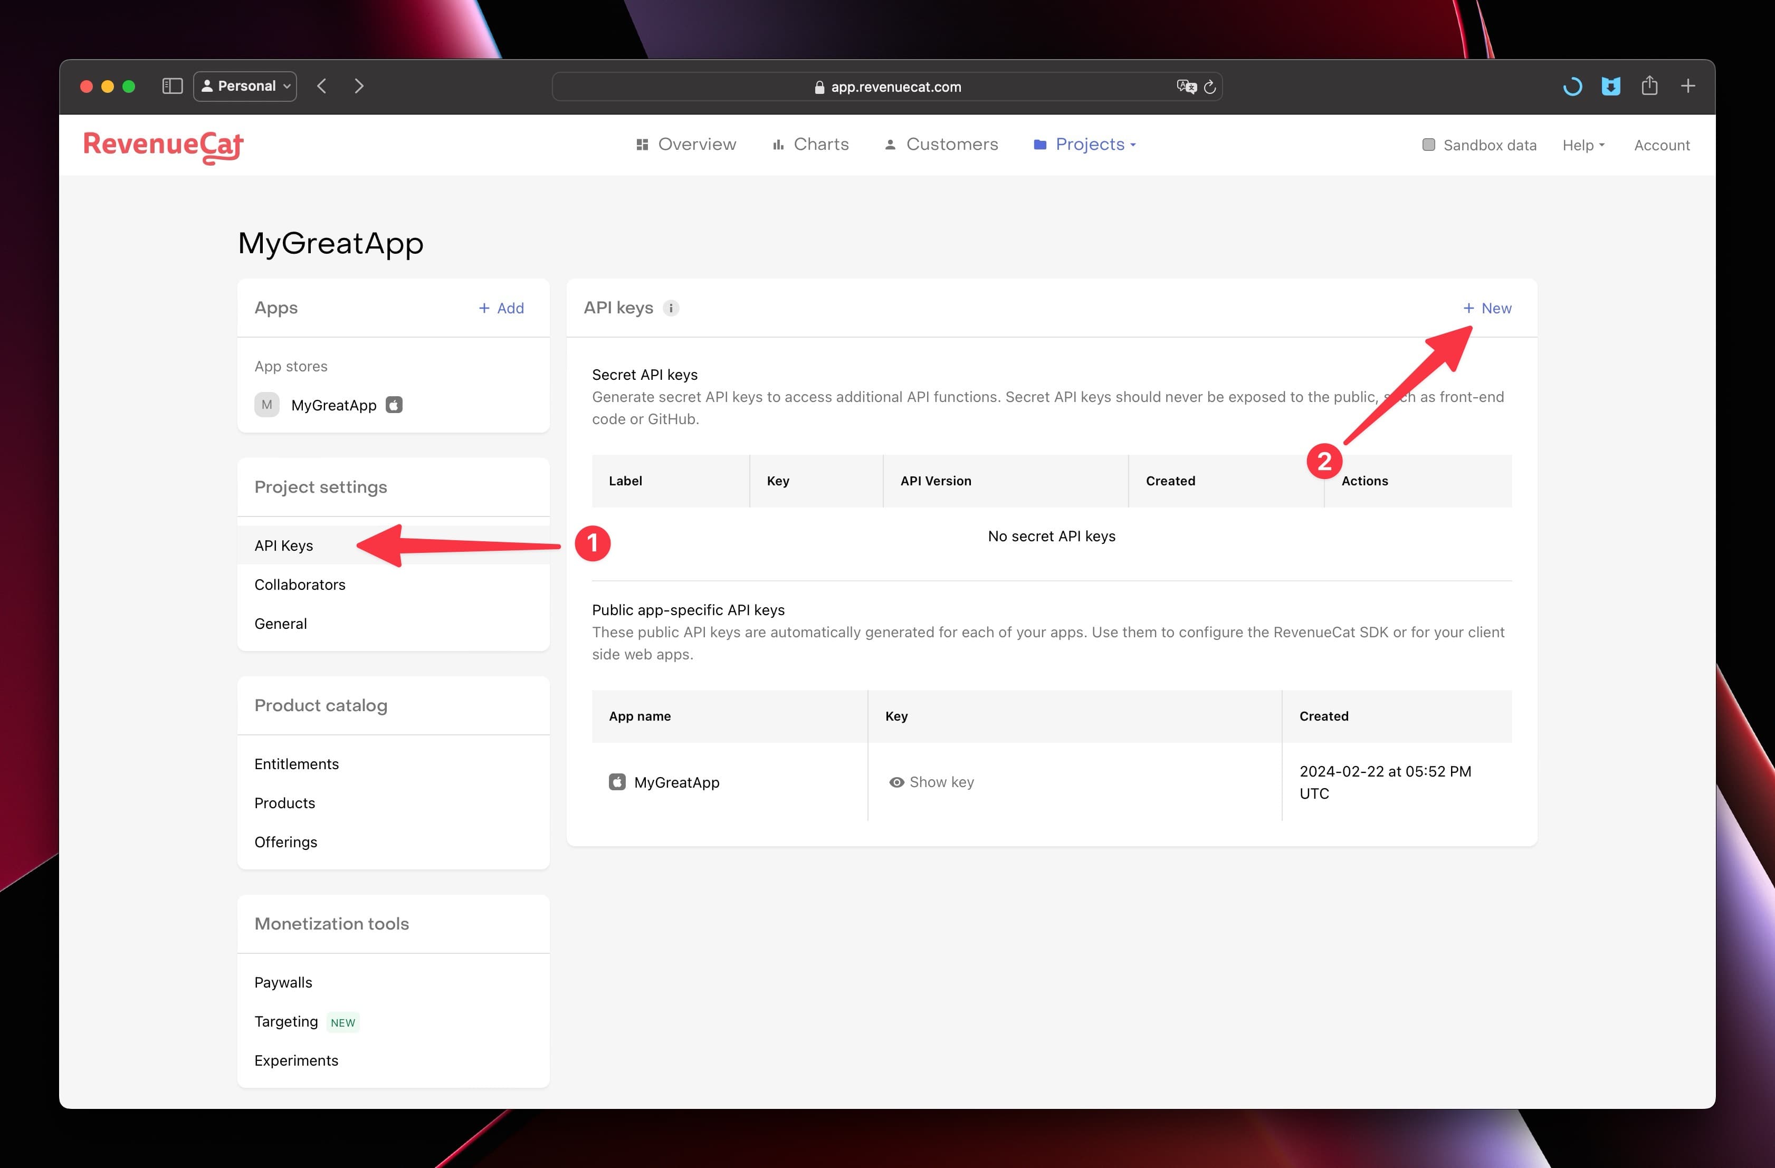Open the Account menu
Screen dimensions: 1775x1168
click(x=1662, y=146)
